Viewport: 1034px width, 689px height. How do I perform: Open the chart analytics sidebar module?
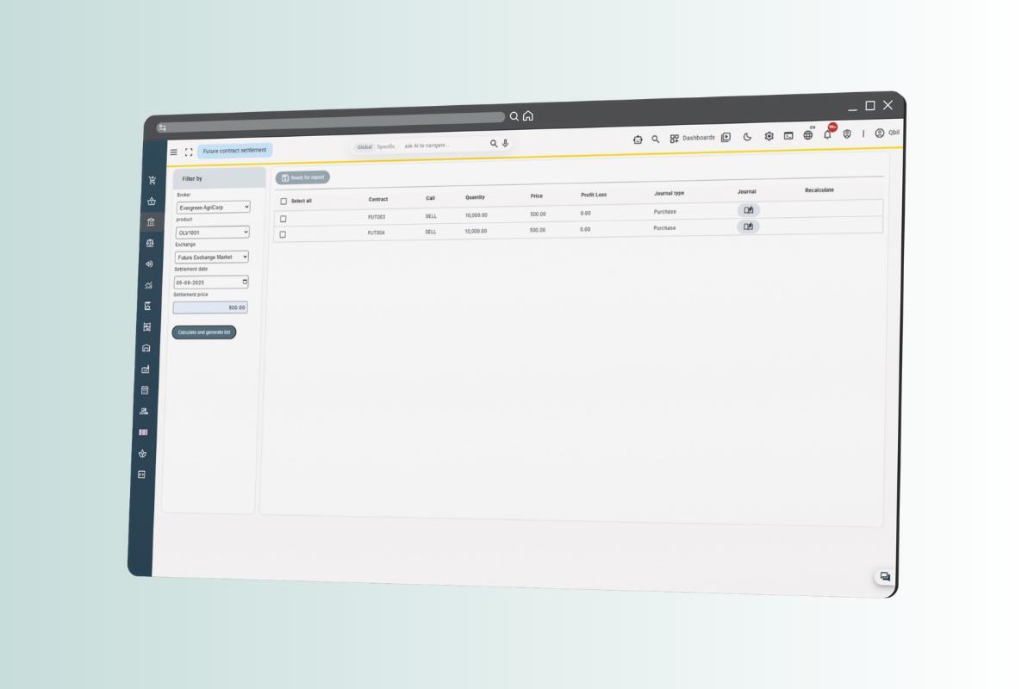[148, 285]
